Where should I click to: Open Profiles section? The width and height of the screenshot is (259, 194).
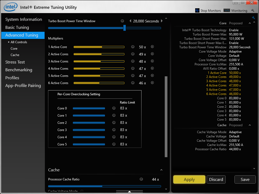tap(12, 78)
